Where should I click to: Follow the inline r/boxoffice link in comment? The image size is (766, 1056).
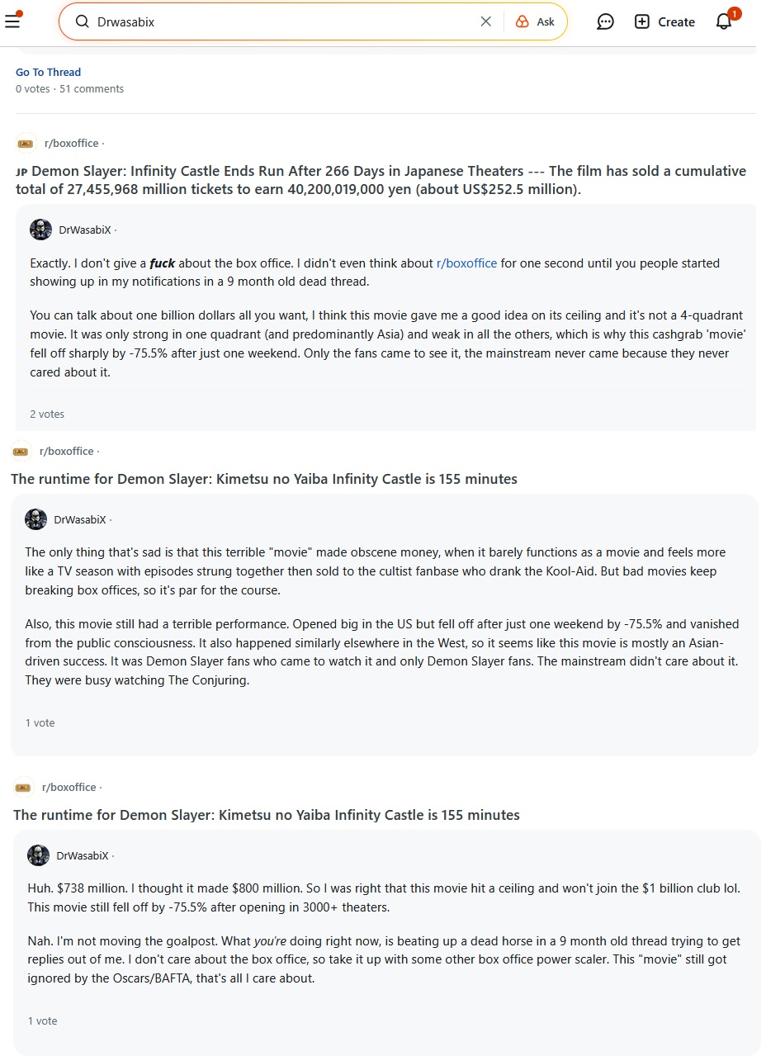click(466, 263)
